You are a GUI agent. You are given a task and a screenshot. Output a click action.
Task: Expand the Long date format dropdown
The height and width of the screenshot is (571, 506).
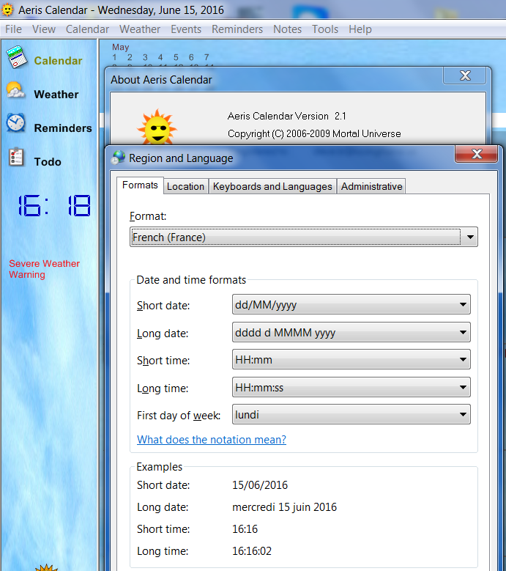coord(351,332)
